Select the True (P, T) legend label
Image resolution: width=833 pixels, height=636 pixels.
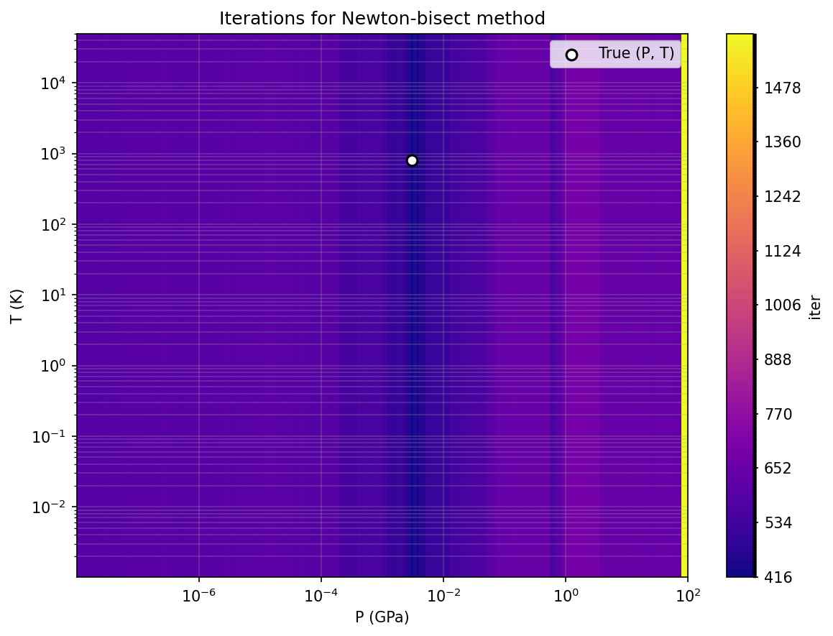coord(636,53)
